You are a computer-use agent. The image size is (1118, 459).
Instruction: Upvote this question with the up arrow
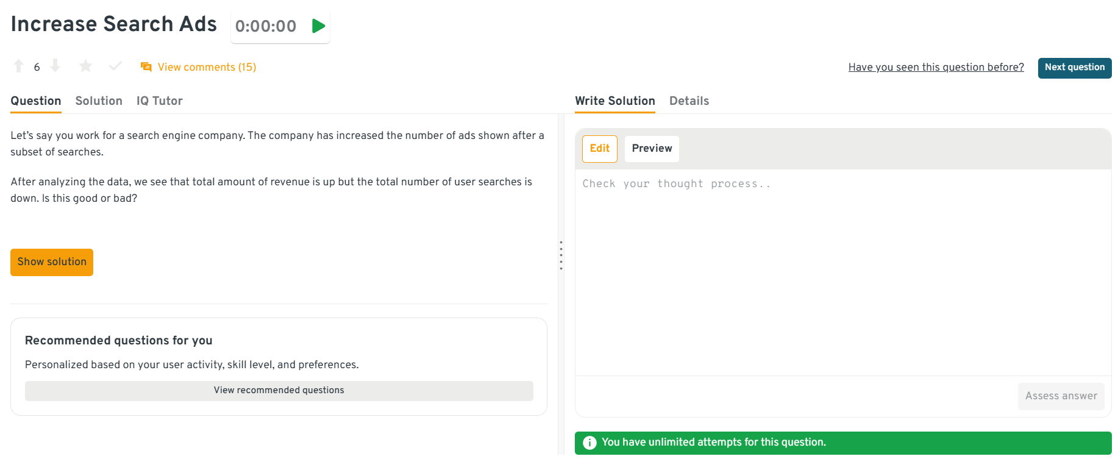tap(19, 66)
